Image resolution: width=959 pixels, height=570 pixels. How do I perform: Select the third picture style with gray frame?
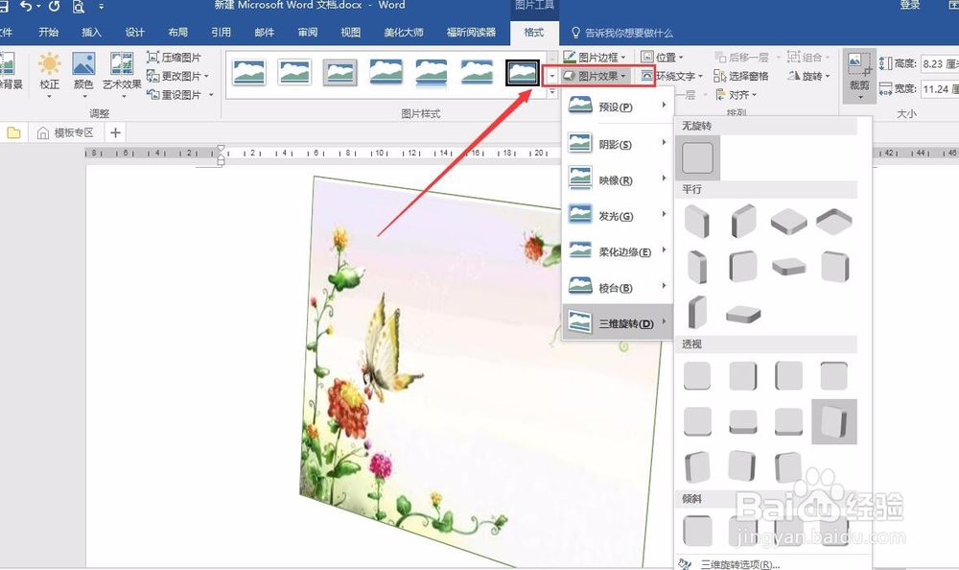click(340, 72)
